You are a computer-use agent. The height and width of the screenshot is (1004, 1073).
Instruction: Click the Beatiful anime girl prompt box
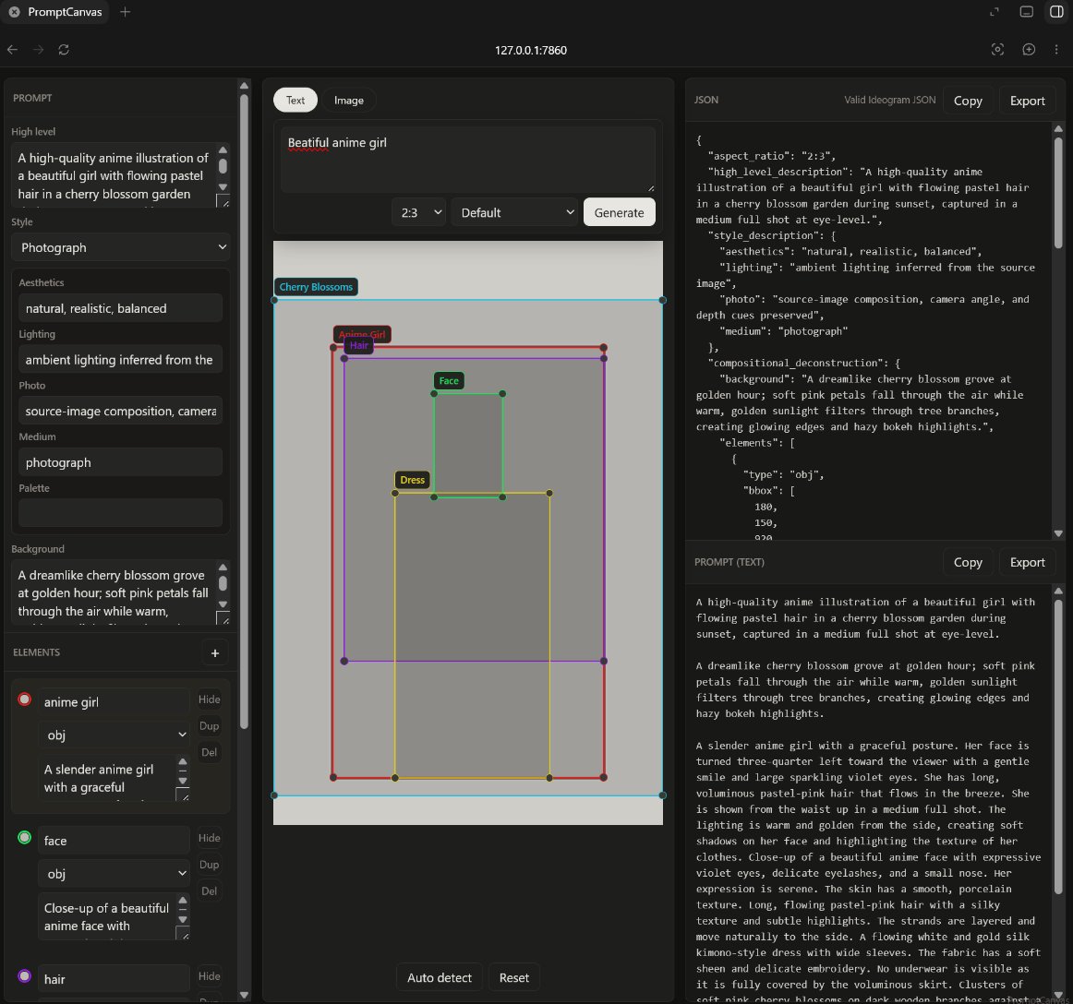tap(467, 159)
